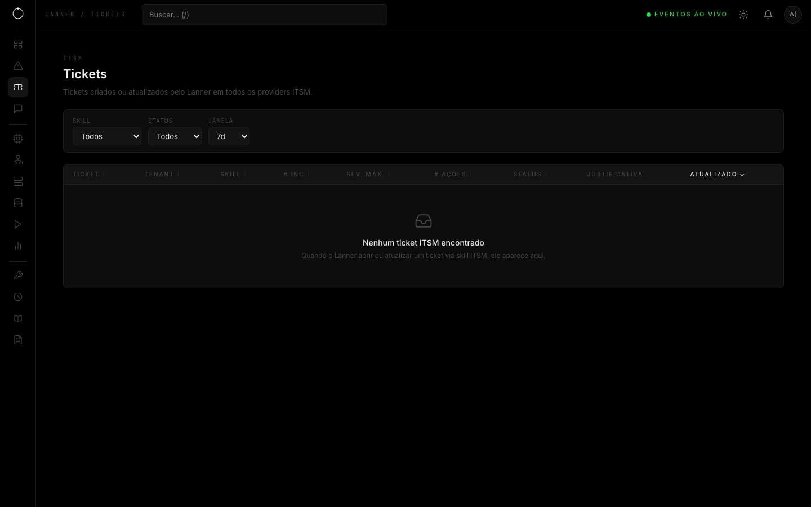The height and width of the screenshot is (507, 811).
Task: Expand the Skill filter dropdown
Action: click(107, 136)
